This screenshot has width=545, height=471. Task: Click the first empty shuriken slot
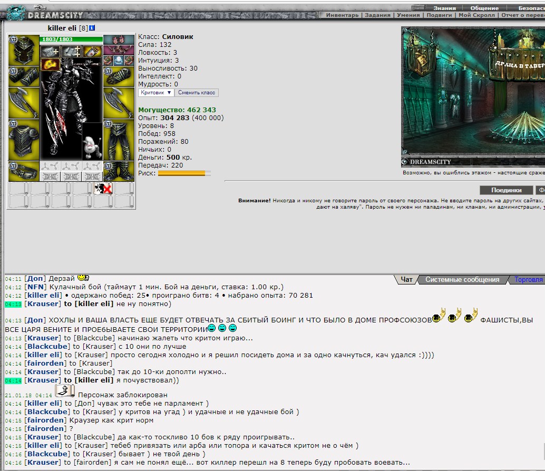click(50, 166)
